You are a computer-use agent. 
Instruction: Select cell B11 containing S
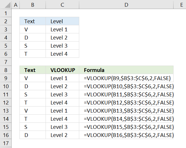coord(32,94)
